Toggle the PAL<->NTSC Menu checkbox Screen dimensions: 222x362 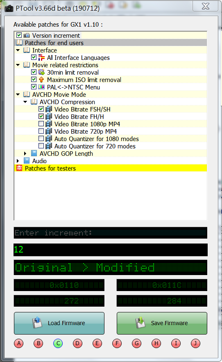[34, 87]
